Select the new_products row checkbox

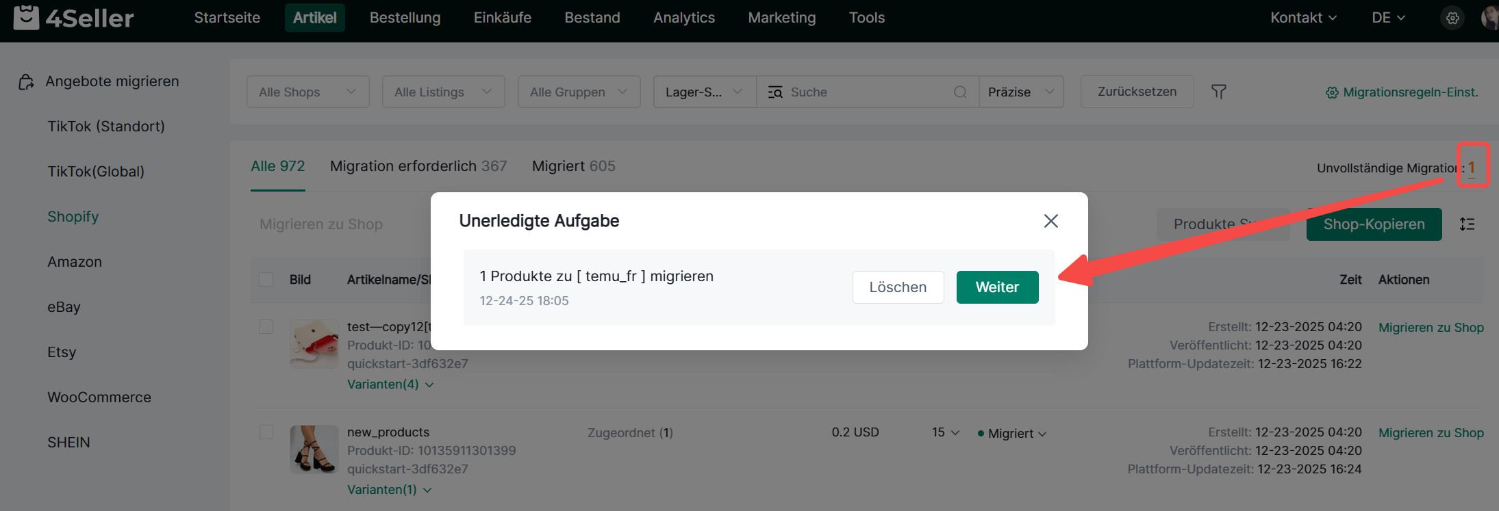(266, 432)
